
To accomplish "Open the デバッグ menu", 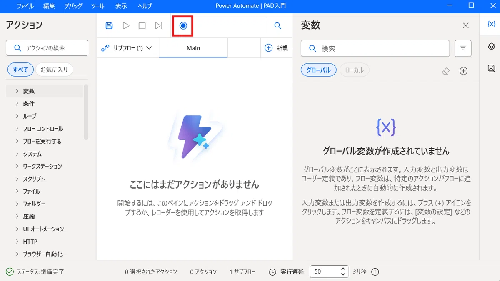I will (x=73, y=6).
